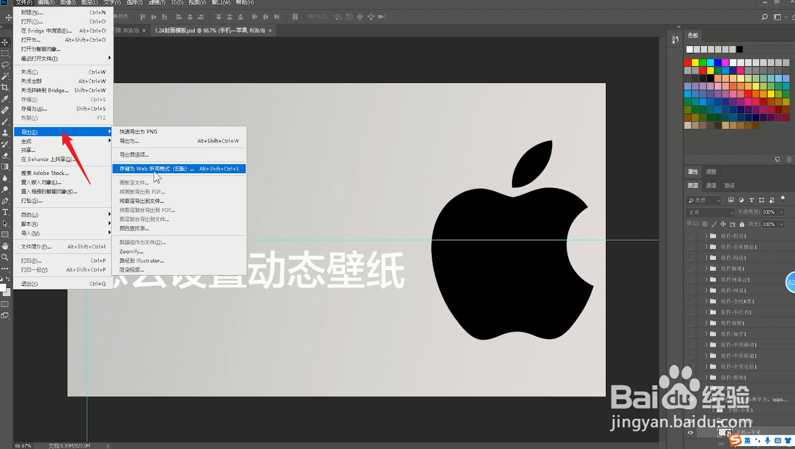Select the Lasso tool
The height and width of the screenshot is (449, 795).
click(5, 65)
